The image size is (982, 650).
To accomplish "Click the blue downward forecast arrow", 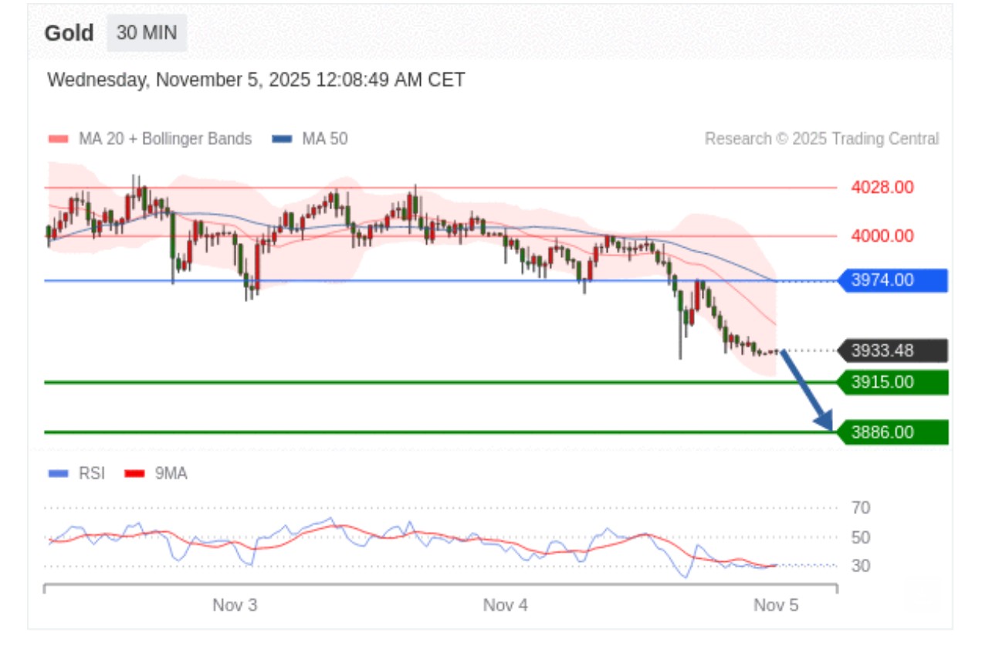I will [x=807, y=390].
